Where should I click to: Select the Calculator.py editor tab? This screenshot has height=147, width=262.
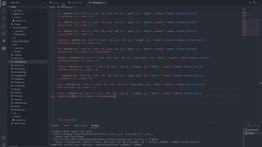97,2
